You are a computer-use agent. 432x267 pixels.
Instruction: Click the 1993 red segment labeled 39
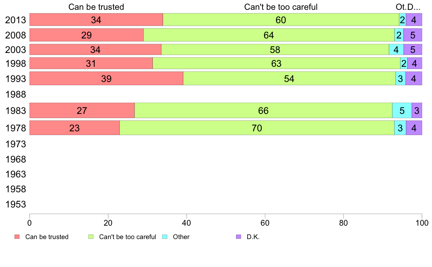(x=106, y=78)
